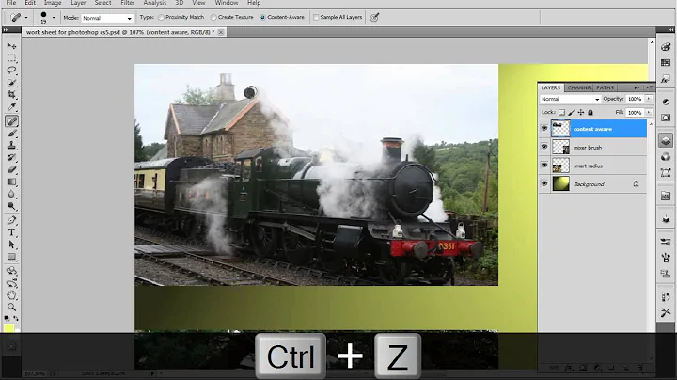Screen dimensions: 677x380
Task: Open the Layer menu
Action: [x=78, y=3]
